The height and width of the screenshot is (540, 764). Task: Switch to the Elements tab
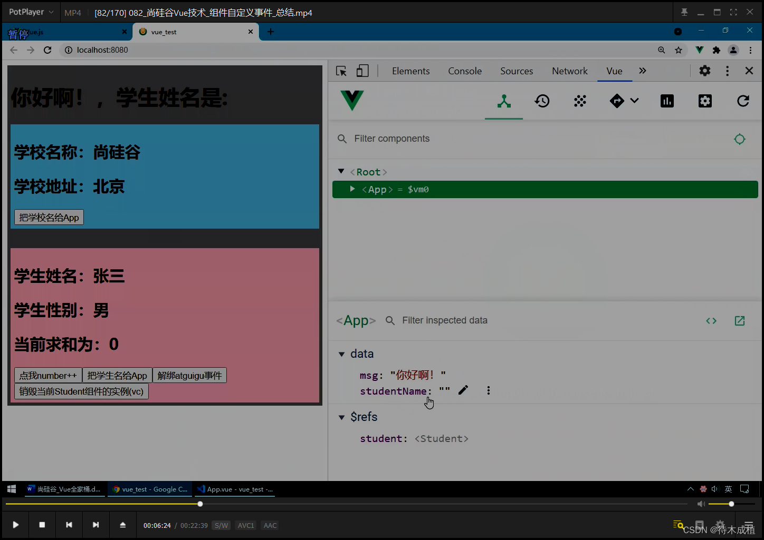click(410, 71)
